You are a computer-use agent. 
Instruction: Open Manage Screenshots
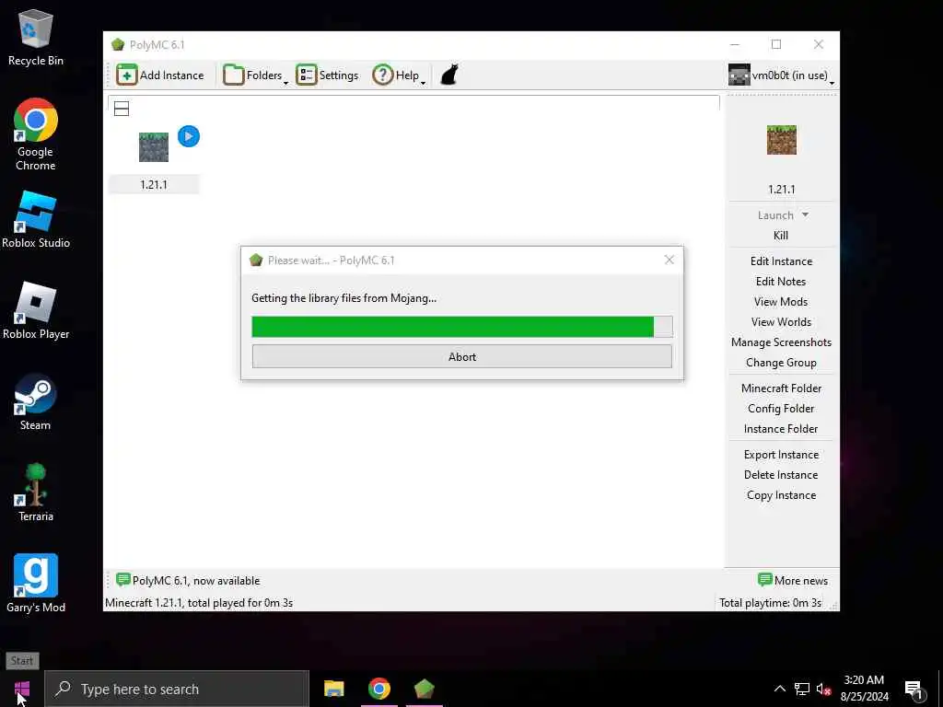tap(781, 342)
